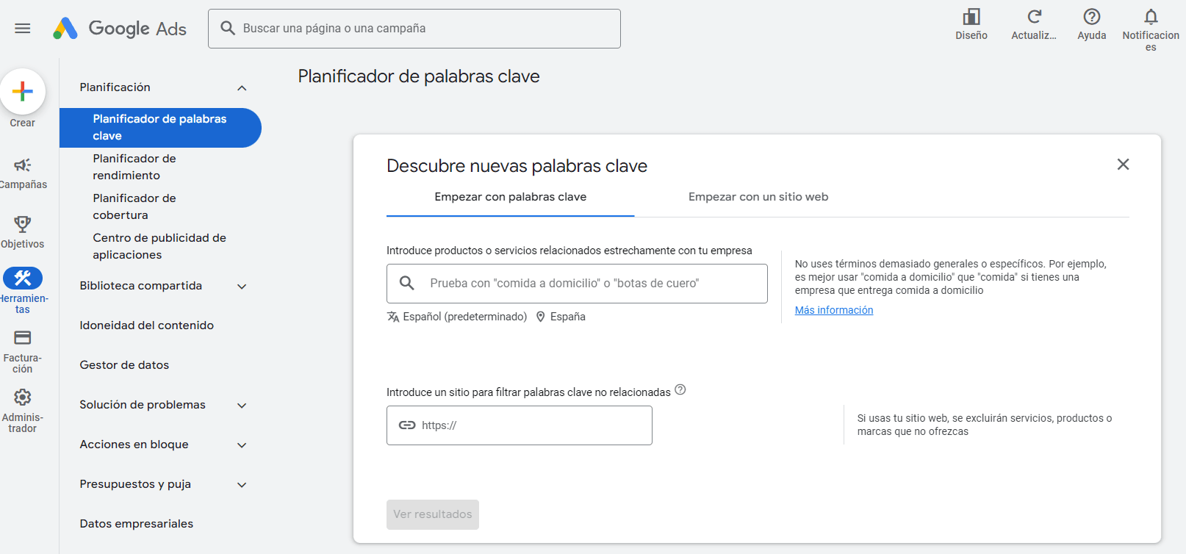Click the España location pin icon
The image size is (1186, 554).
tap(541, 317)
